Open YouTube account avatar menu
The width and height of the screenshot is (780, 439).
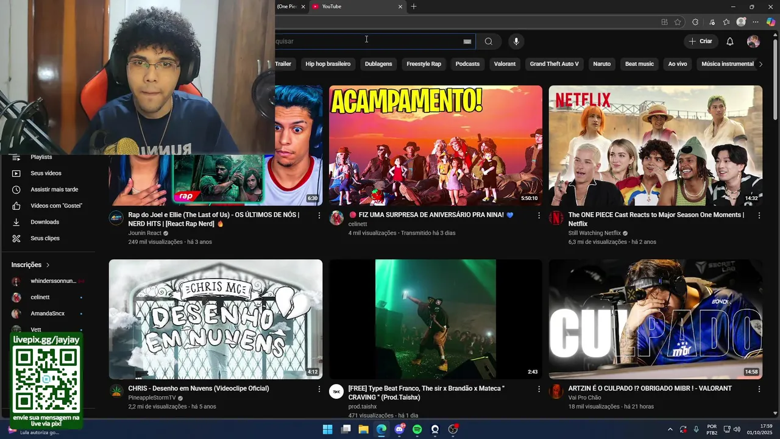tap(754, 41)
